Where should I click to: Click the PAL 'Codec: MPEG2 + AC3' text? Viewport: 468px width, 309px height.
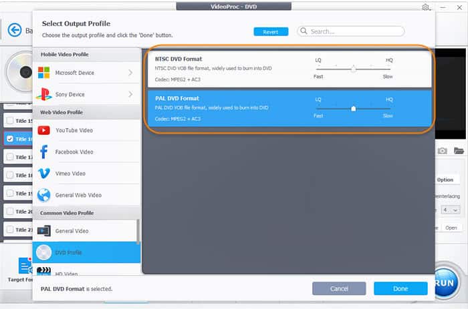point(178,119)
